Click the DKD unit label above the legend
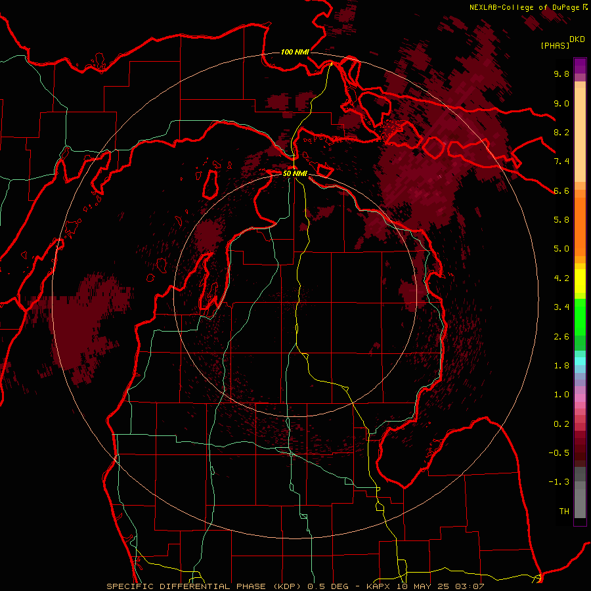The width and height of the screenshot is (591, 591). point(577,39)
